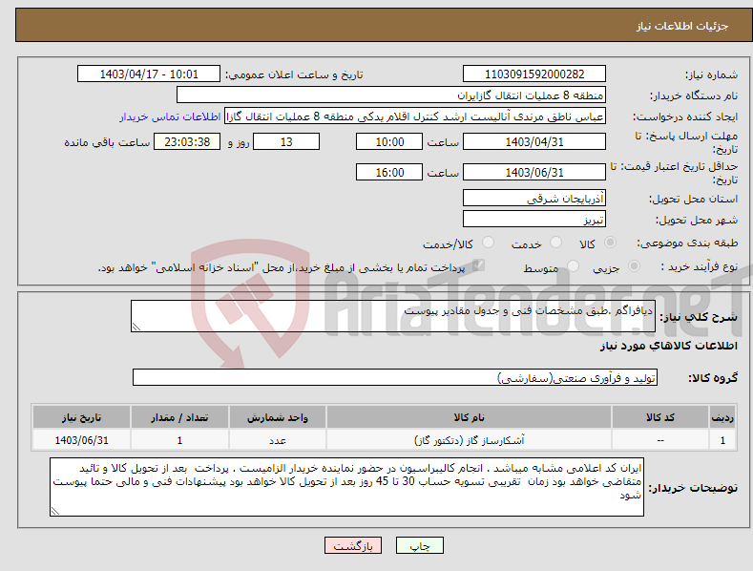
Task: Click the چاپ (print) button
Action: 419,545
